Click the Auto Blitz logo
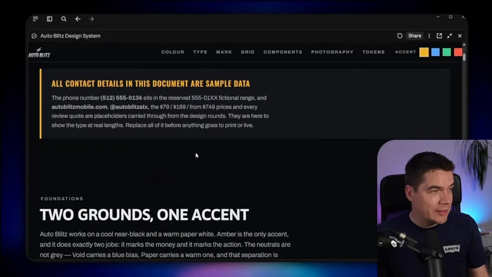This screenshot has height=277, width=492. point(39,53)
